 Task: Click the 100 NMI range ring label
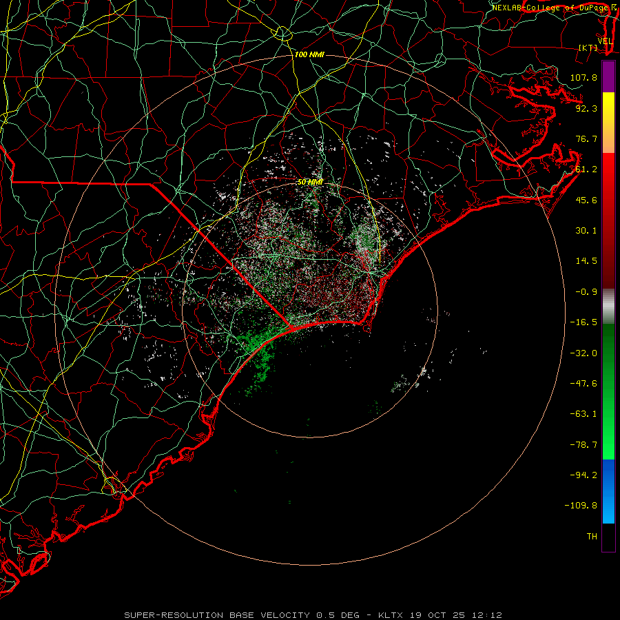coord(309,54)
